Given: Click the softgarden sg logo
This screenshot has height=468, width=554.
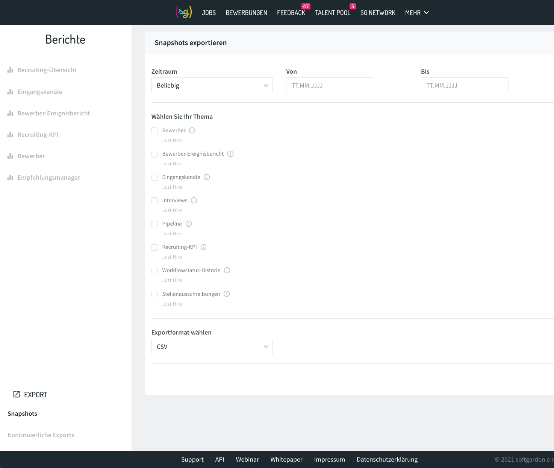Looking at the screenshot, I should [x=184, y=12].
